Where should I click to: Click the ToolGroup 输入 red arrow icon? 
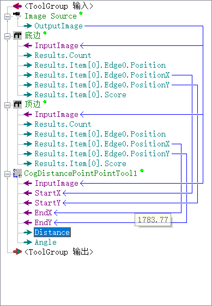[17, 6]
